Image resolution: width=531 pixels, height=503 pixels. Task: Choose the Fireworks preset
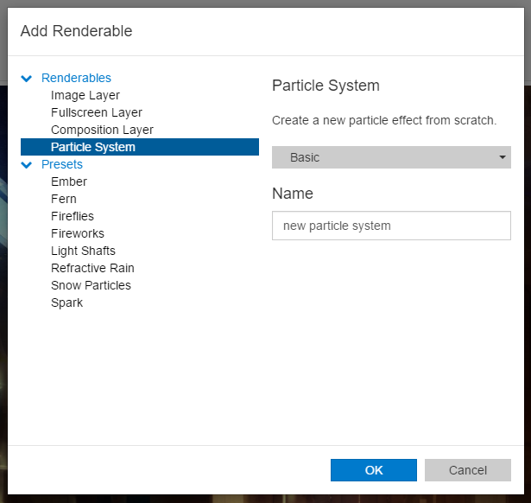point(78,233)
